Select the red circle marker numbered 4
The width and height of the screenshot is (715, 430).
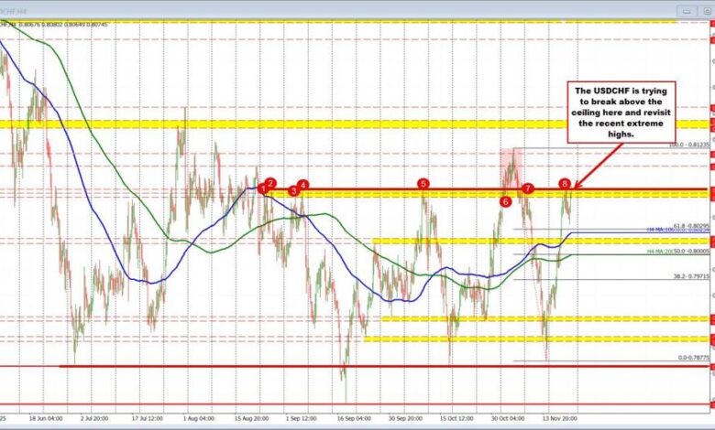click(x=302, y=184)
